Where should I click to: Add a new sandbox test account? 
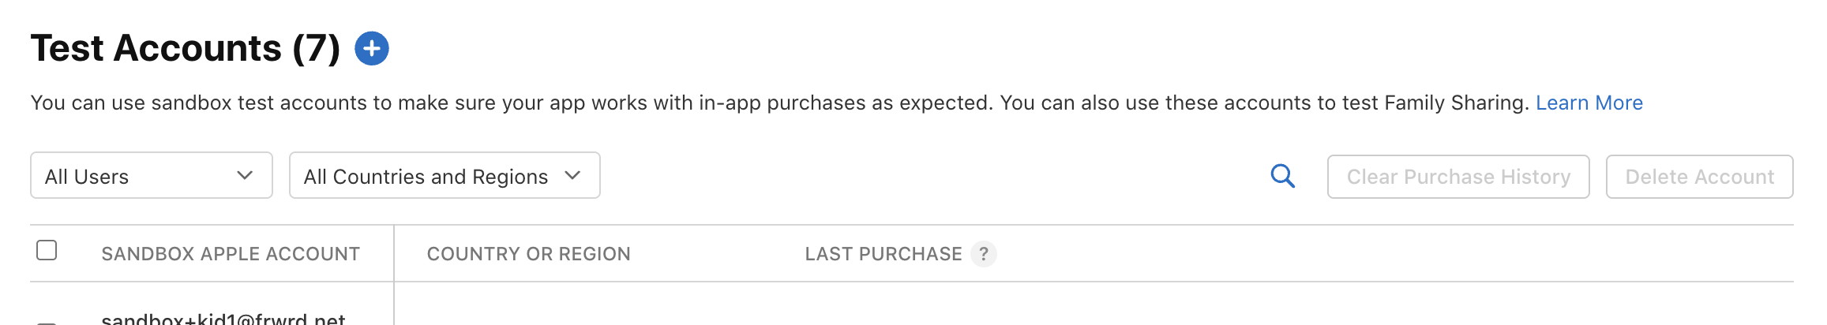point(372,49)
